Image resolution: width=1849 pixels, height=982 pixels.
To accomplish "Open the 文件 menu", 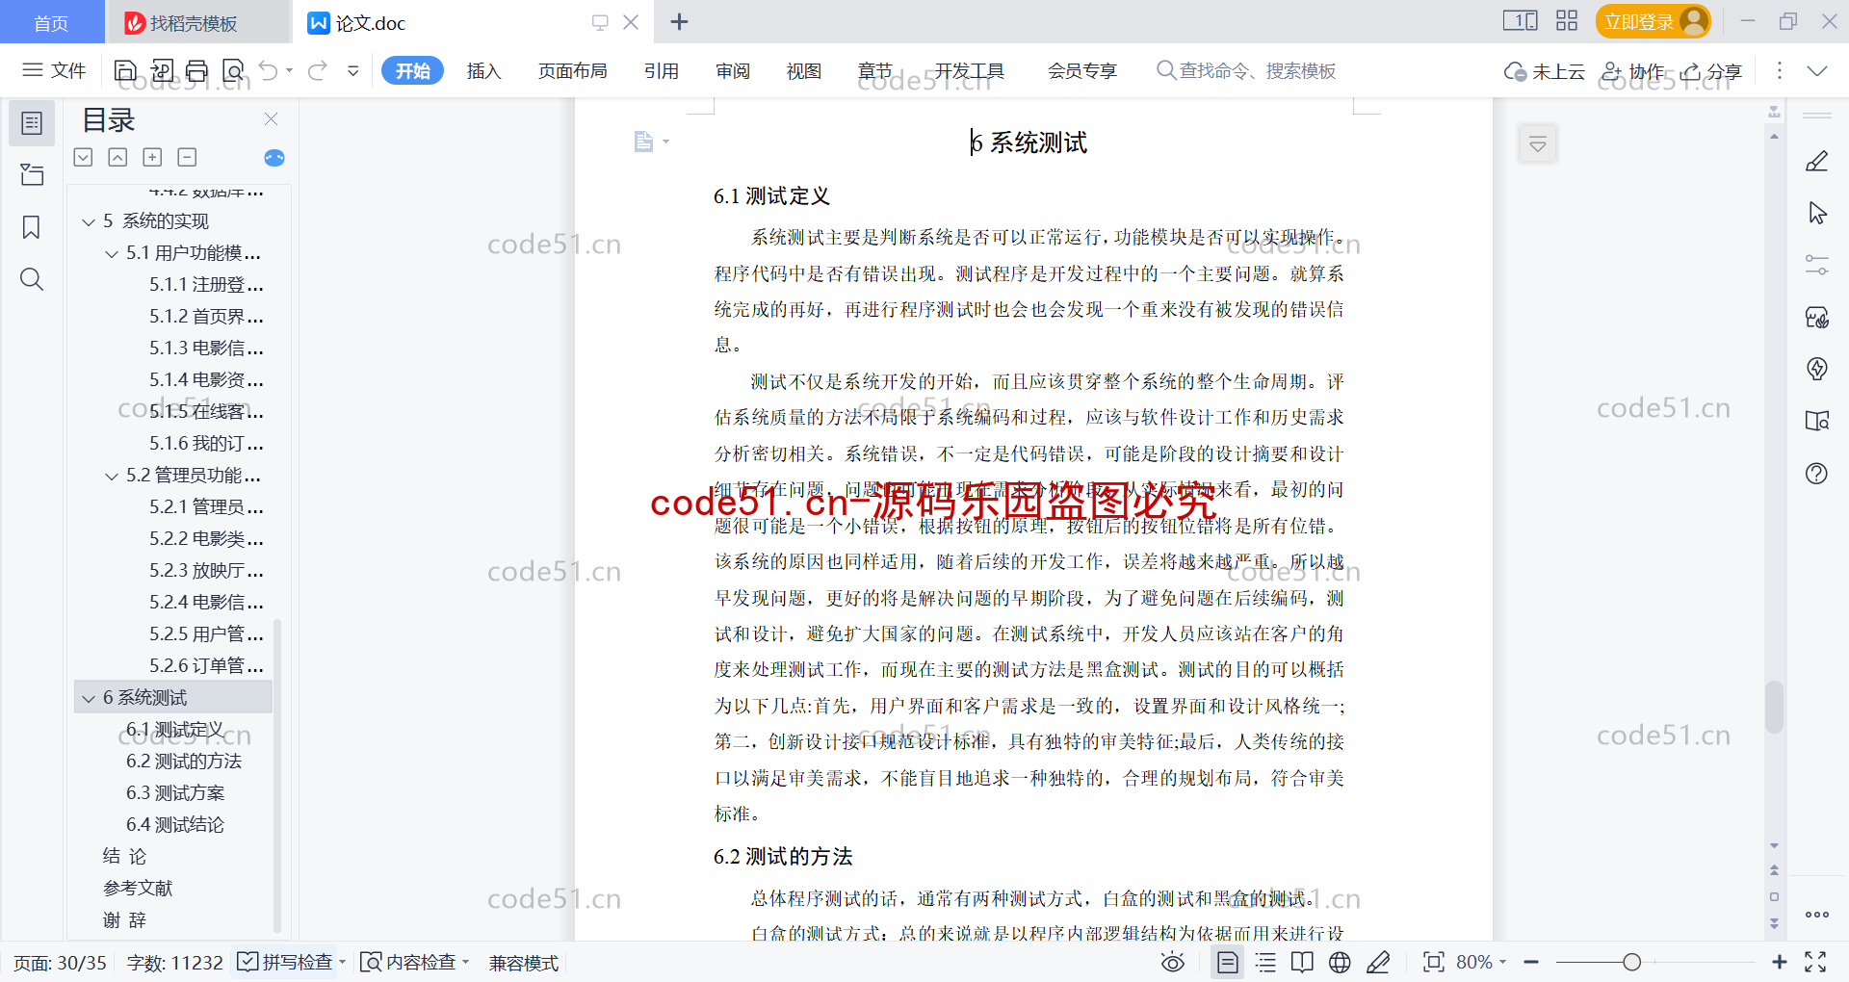I will (55, 70).
